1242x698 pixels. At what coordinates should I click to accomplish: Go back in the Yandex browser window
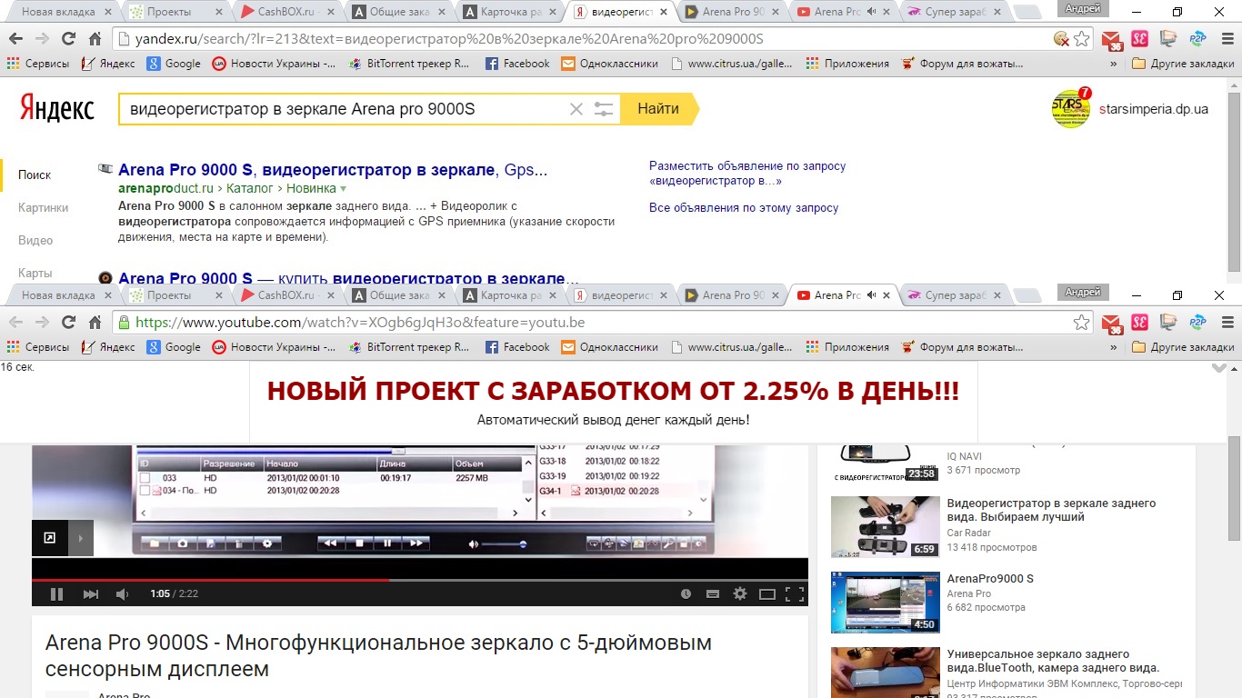(x=15, y=39)
